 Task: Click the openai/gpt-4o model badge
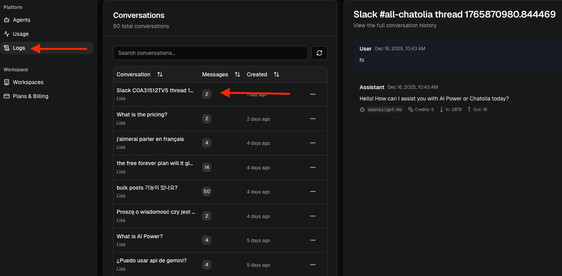(385, 109)
